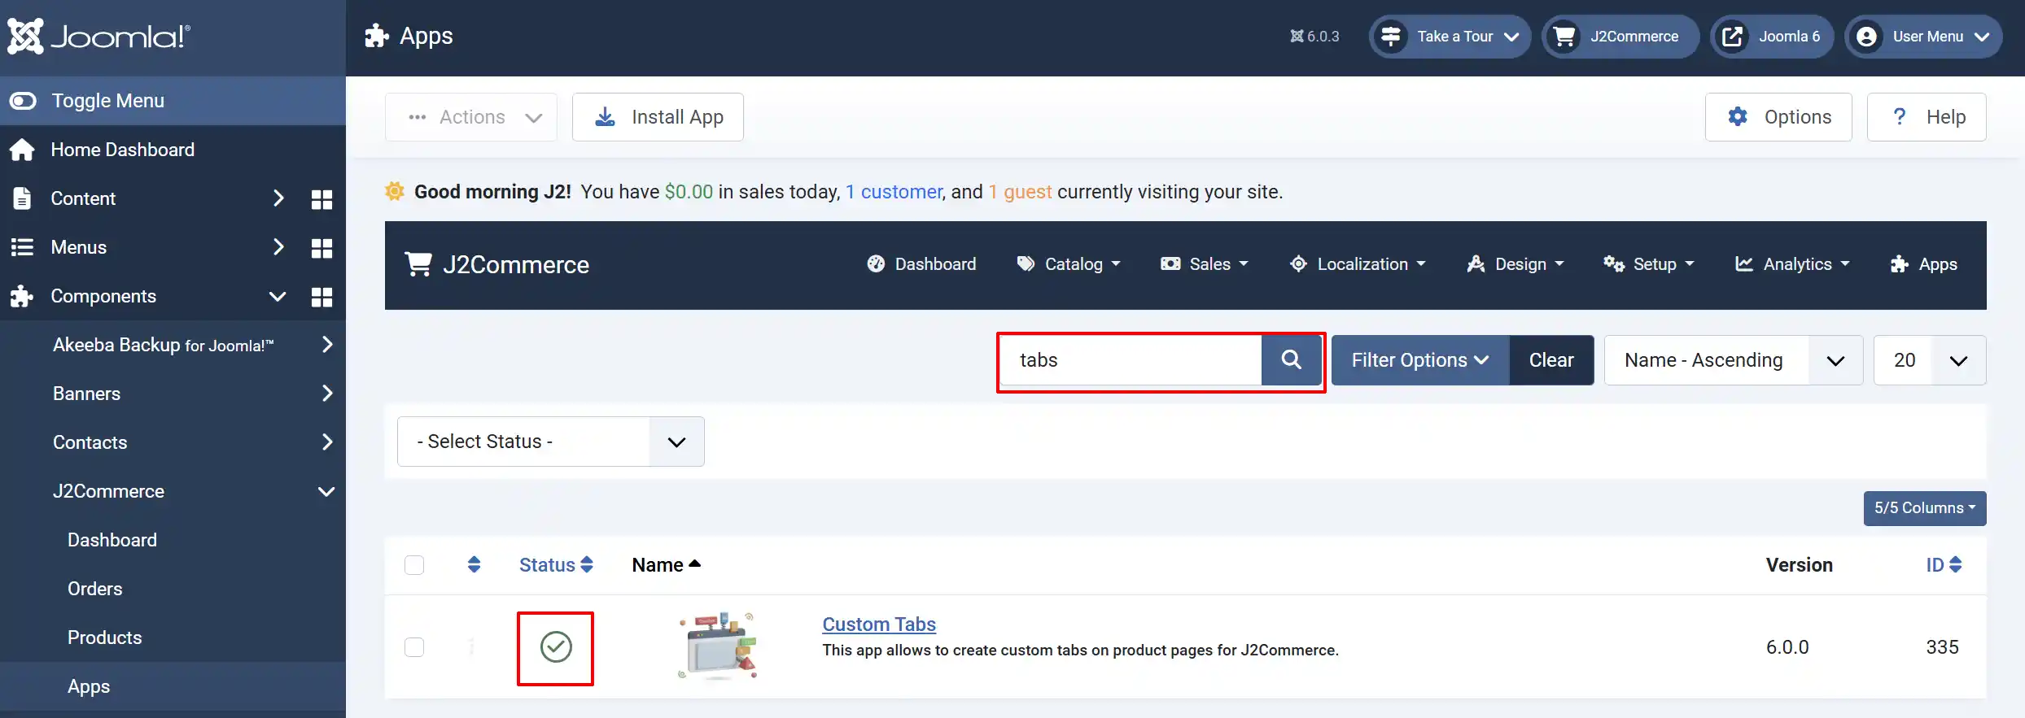The height and width of the screenshot is (718, 2025).
Task: Collapse the Components sidebar menu
Action: 278,296
